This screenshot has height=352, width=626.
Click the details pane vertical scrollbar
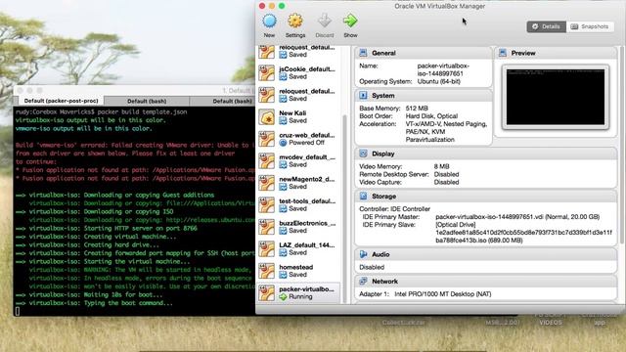[x=621, y=146]
